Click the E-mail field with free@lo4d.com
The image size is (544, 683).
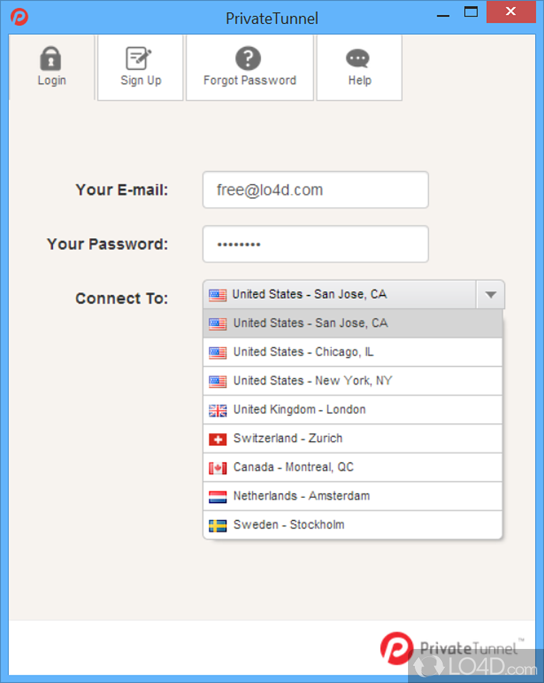316,190
